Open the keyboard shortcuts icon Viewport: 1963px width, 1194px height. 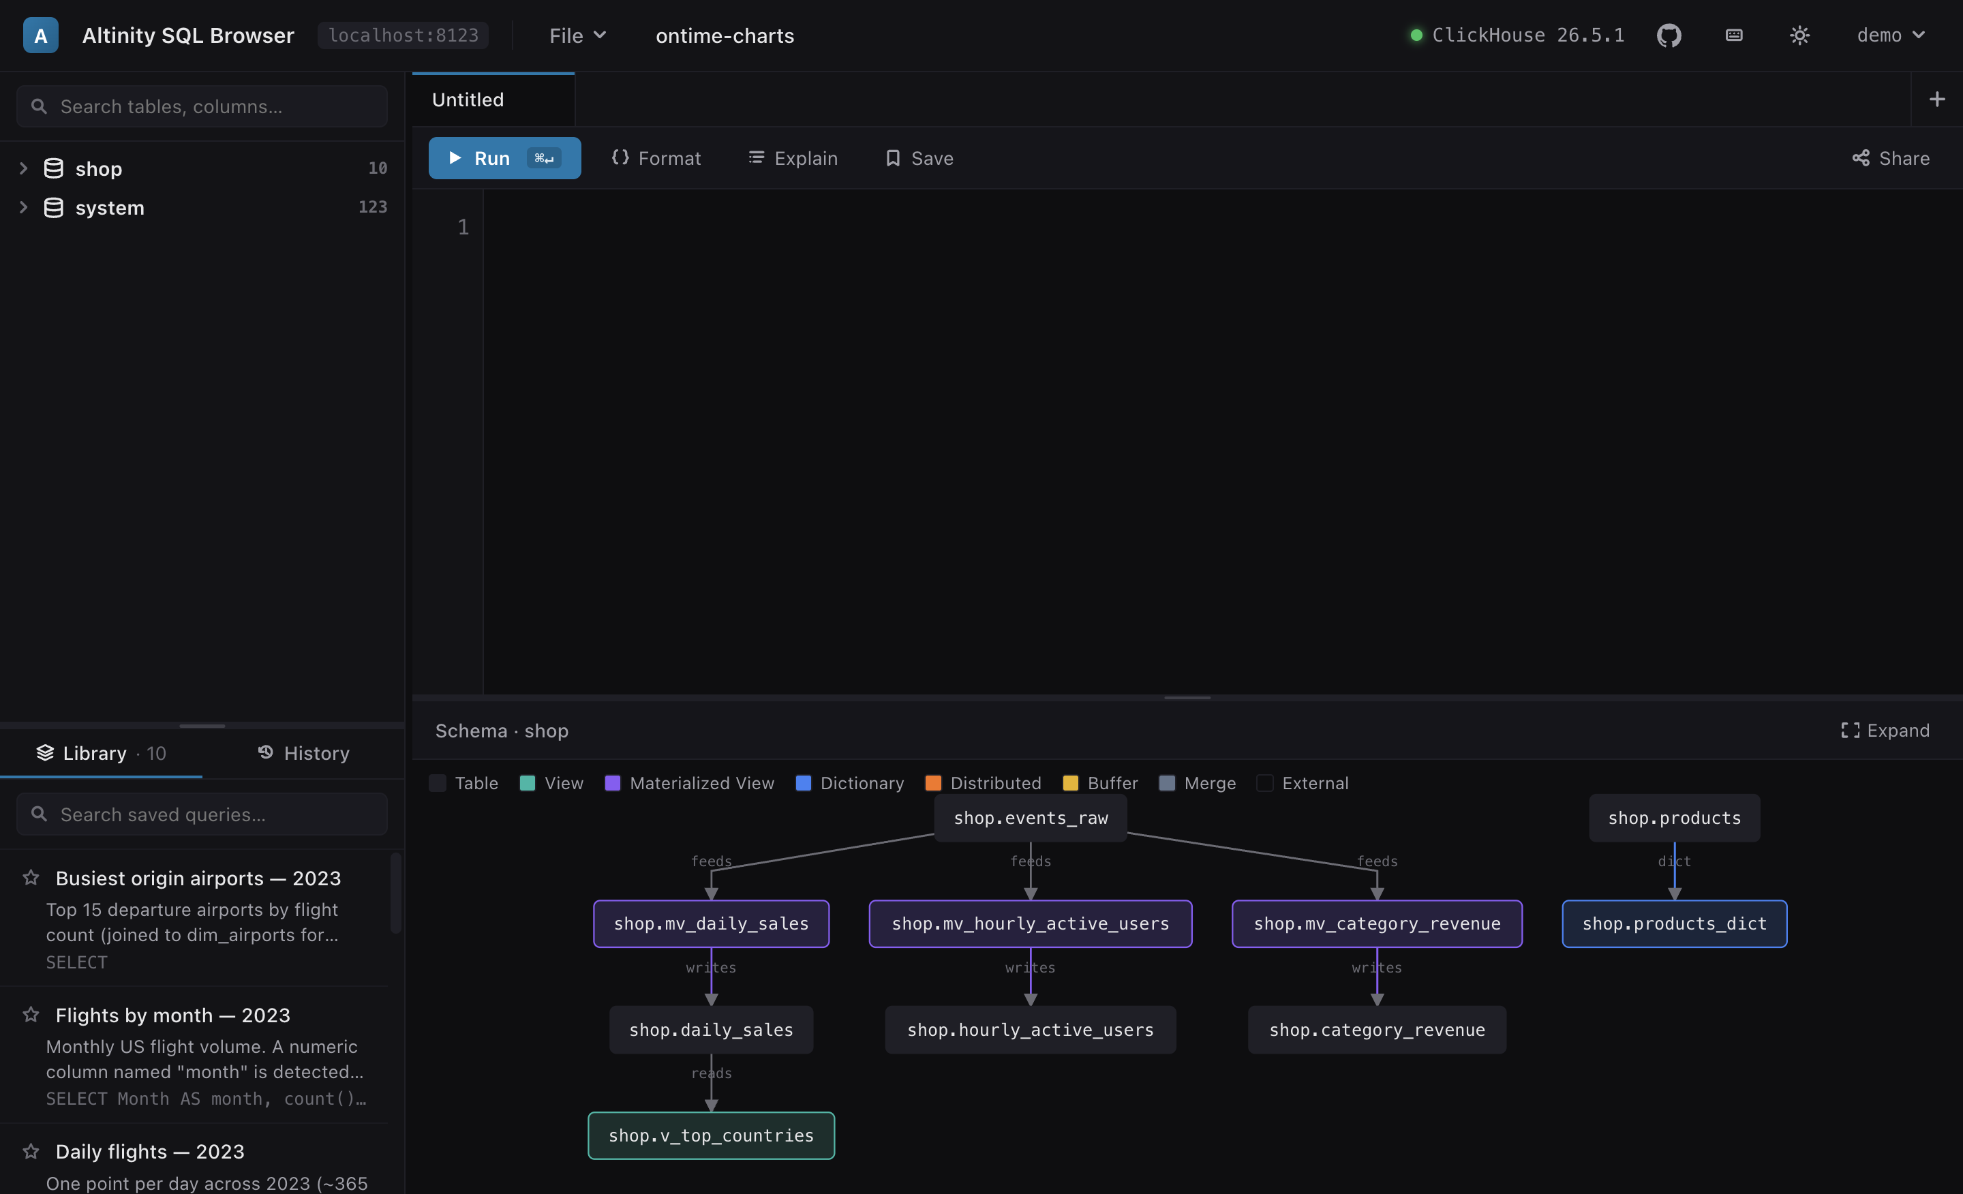pos(1733,35)
